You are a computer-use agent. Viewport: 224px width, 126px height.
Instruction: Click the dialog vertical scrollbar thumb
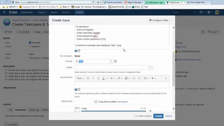(174, 69)
